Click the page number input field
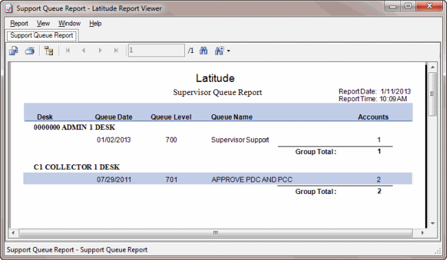This screenshot has width=447, height=260. click(156, 50)
